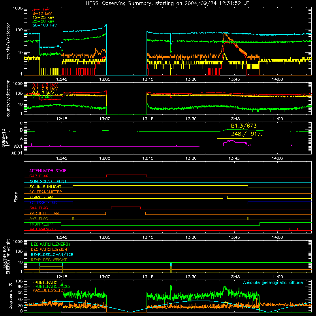The width and height of the screenshot is (316, 316).
Task: Select the 0.1-0.3 MeV legend label
Action: [45, 85]
